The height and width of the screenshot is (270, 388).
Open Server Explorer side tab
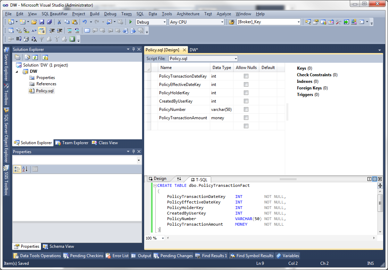(7, 64)
